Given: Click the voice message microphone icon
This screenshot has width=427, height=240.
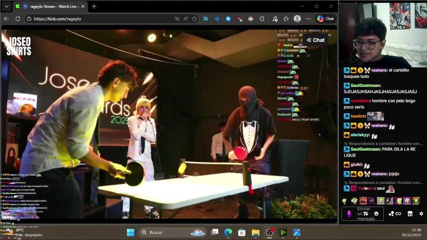Looking at the screenshot, I should (349, 214).
